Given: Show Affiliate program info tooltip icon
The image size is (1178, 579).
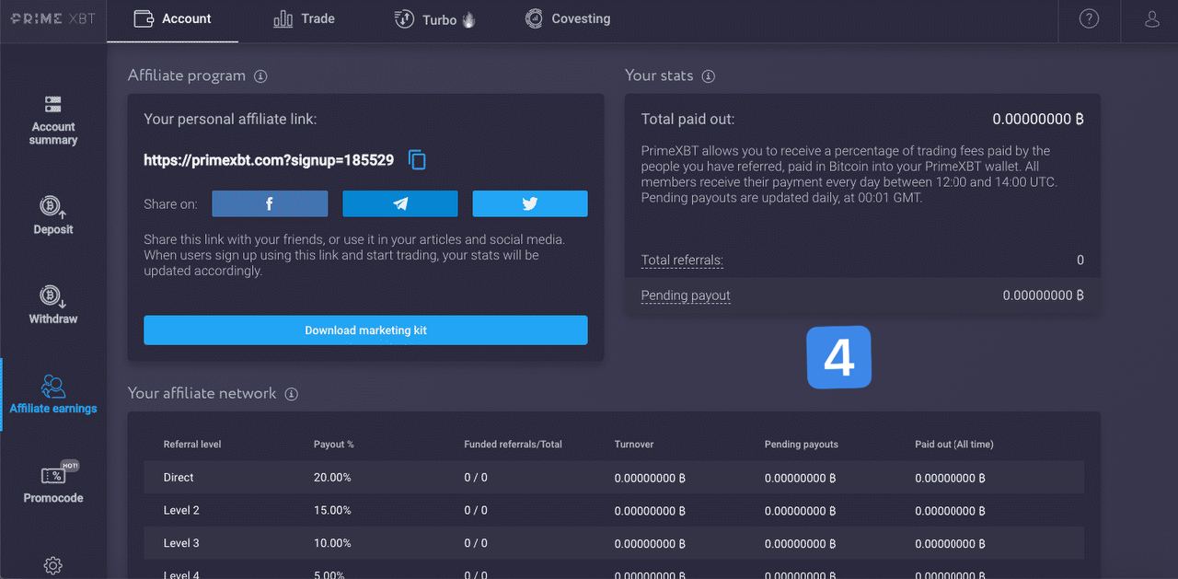Looking at the screenshot, I should point(260,76).
